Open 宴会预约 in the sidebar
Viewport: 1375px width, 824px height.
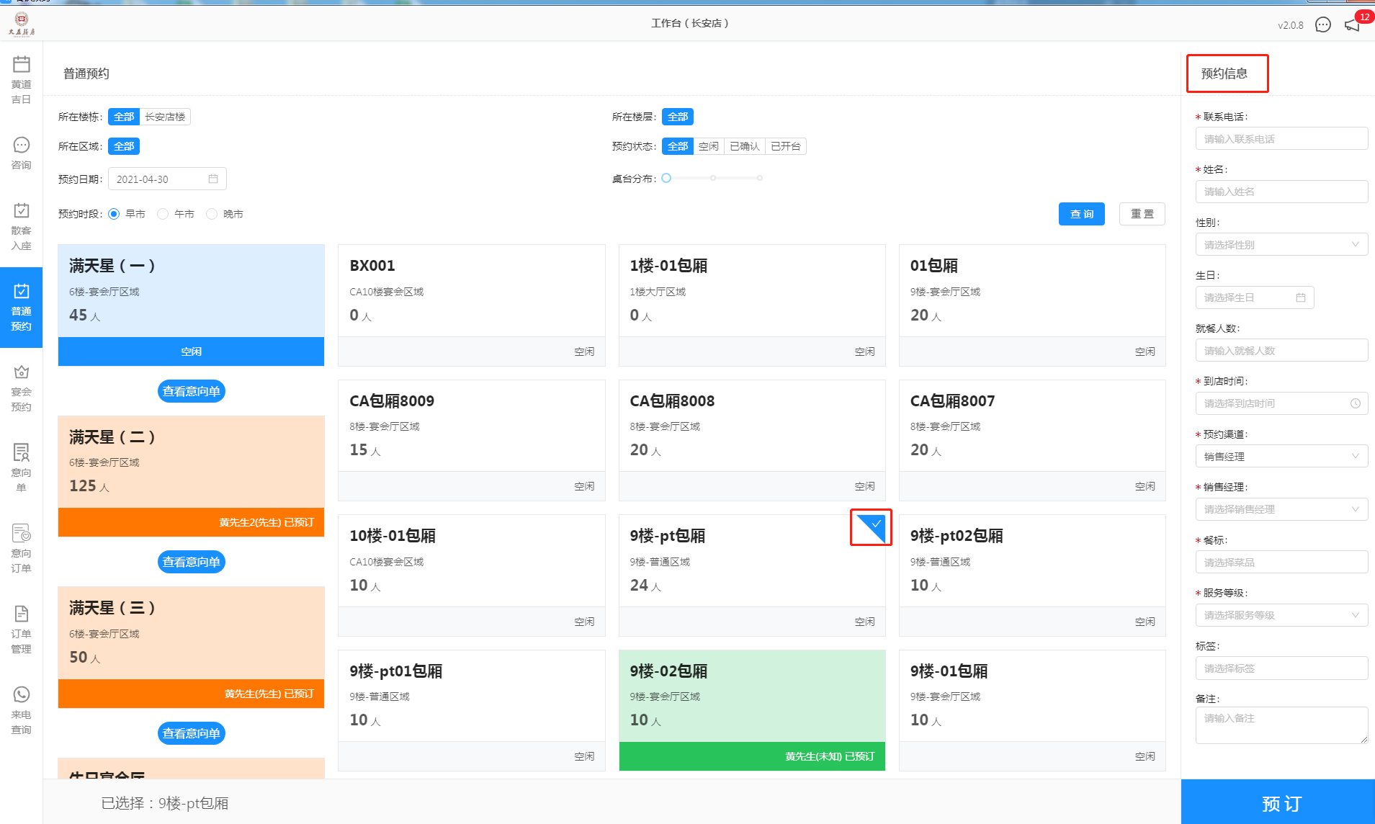point(22,388)
